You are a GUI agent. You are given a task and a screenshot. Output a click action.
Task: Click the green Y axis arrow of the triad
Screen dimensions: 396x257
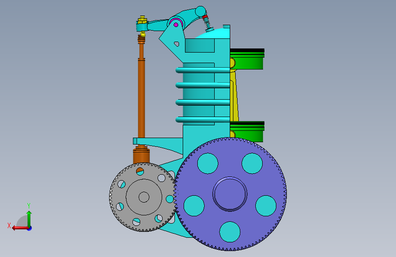point(29,219)
